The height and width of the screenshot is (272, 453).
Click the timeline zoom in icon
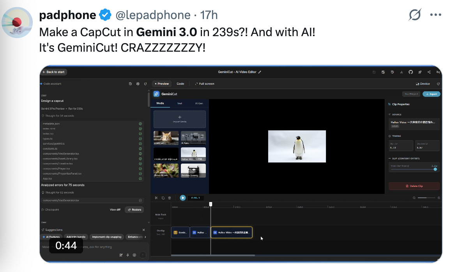439,198
